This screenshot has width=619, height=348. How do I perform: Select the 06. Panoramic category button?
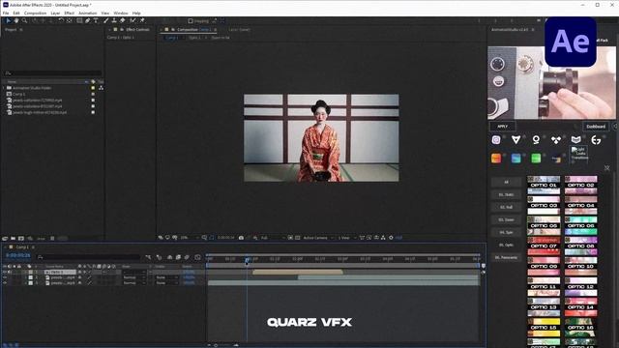coord(506,258)
